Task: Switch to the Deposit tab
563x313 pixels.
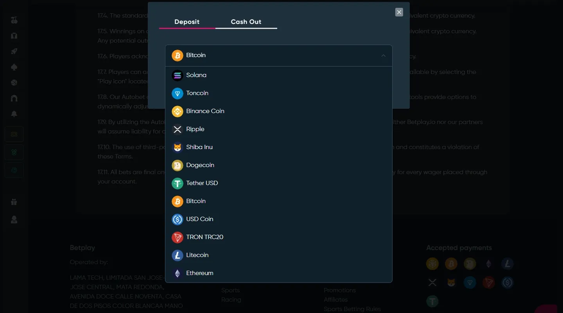Action: tap(187, 22)
